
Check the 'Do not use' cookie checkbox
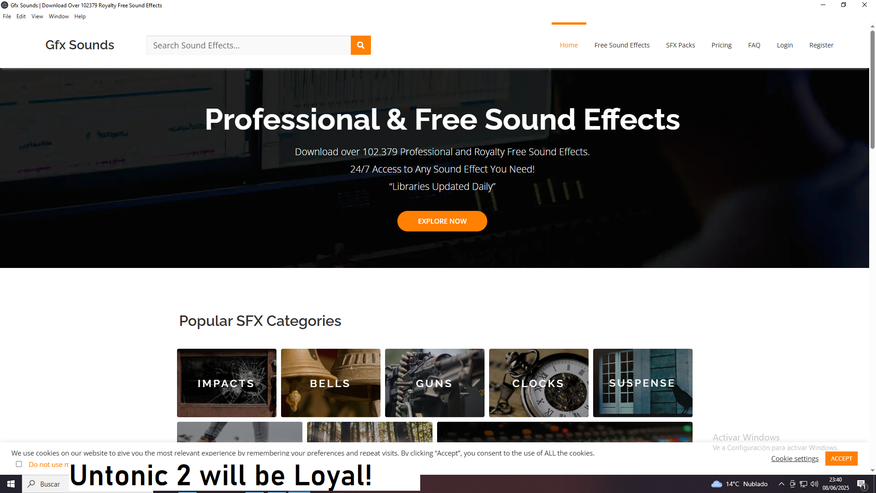pos(19,464)
